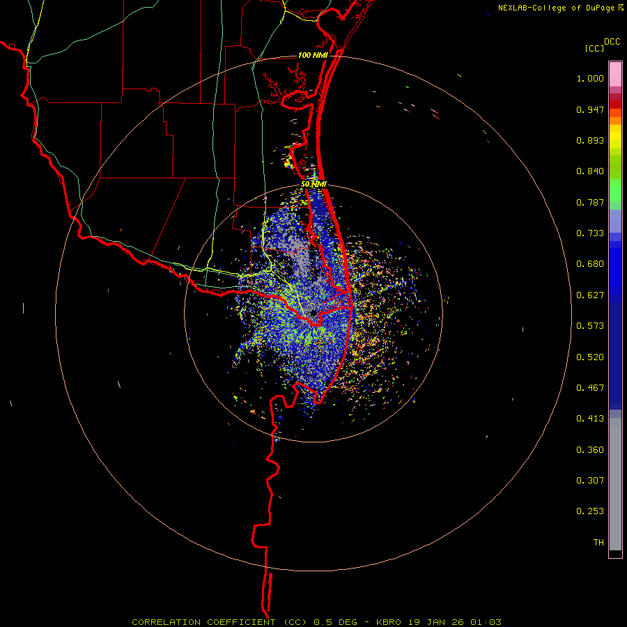The image size is (627, 627).
Task: Click the 0.680 scale value
Action: click(x=590, y=264)
